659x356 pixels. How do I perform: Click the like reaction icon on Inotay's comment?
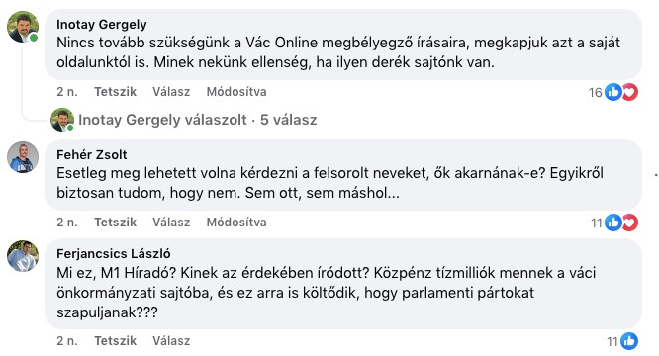coord(613,92)
